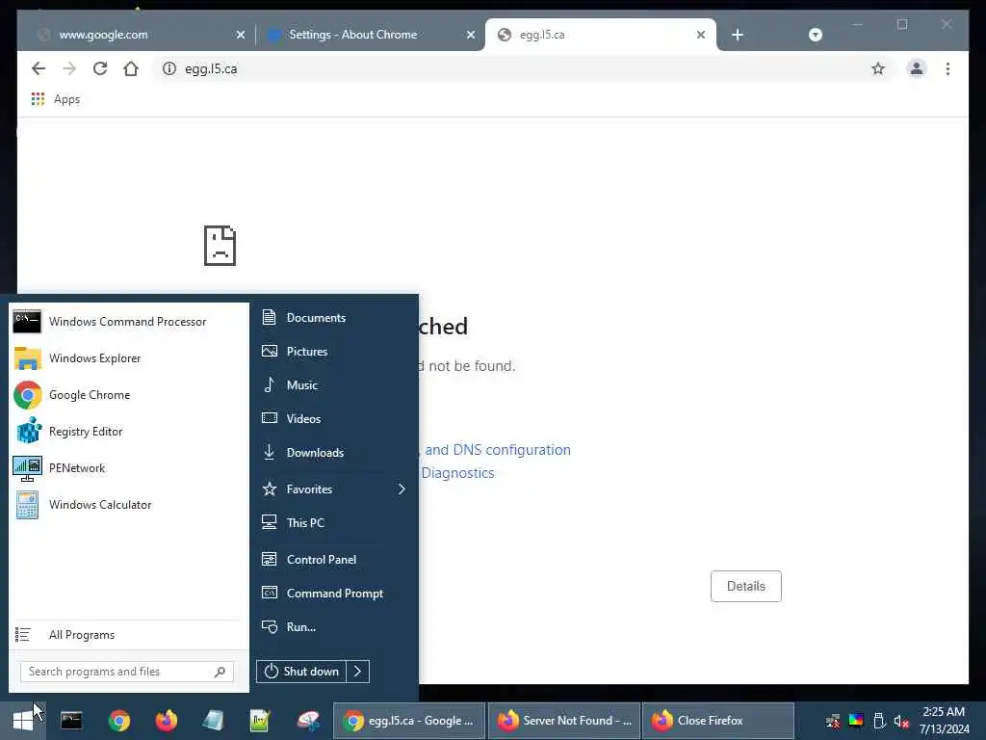This screenshot has width=986, height=740.
Task: Open the paint-like pinned taskbar icon
Action: pyautogui.click(x=308, y=721)
